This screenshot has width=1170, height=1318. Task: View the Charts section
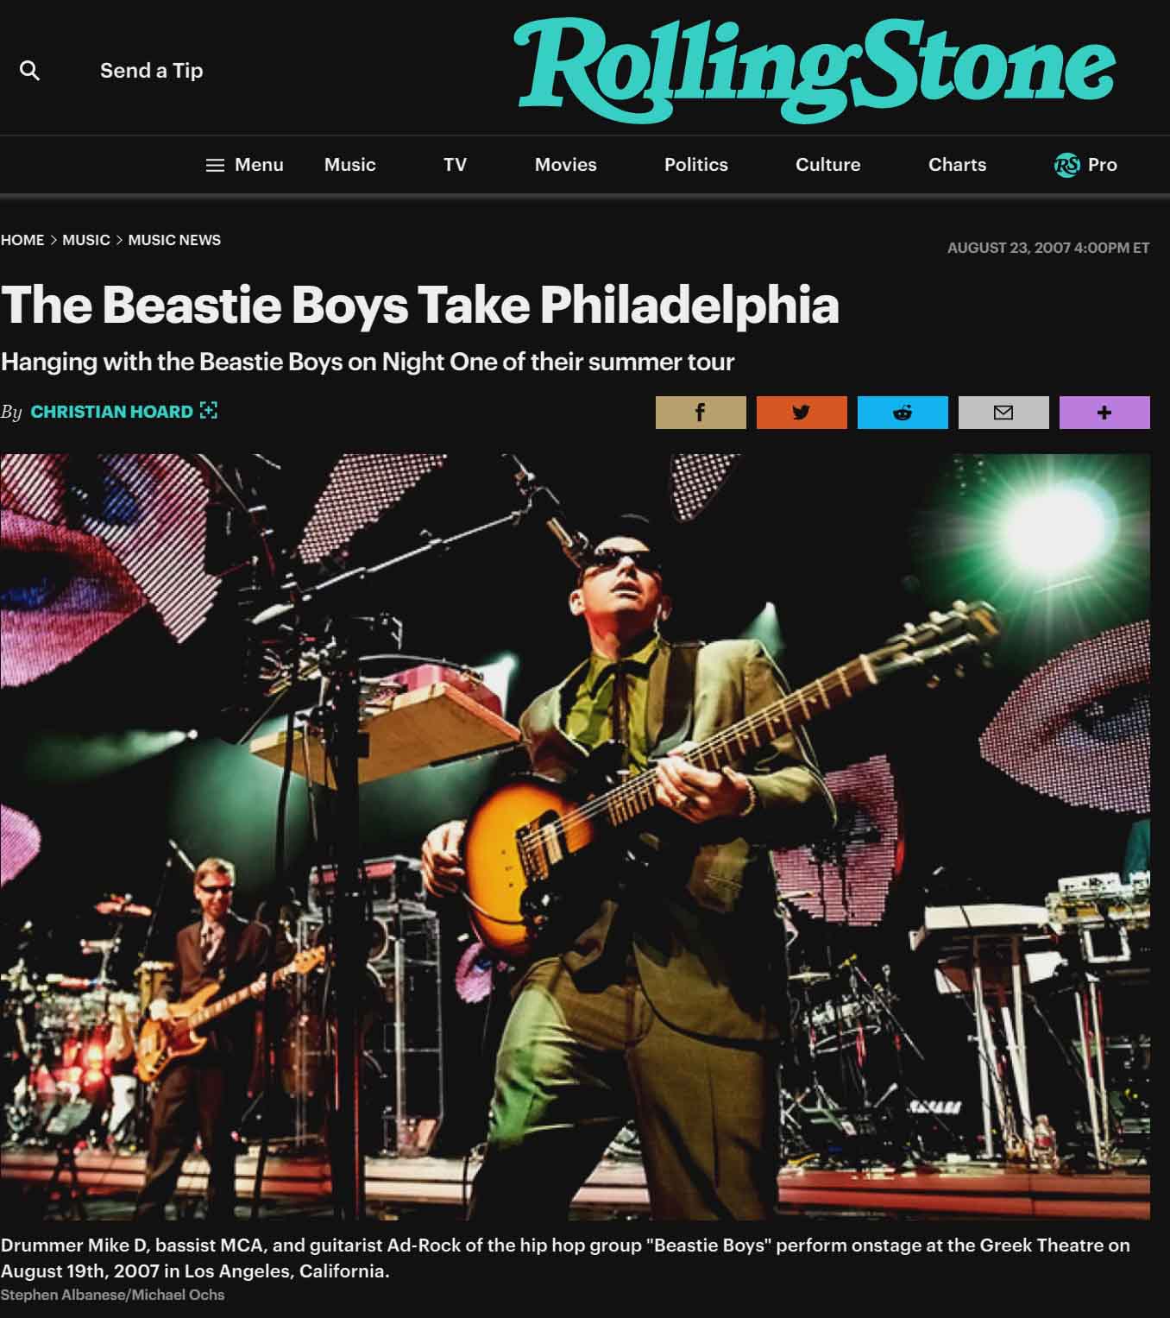tap(957, 165)
